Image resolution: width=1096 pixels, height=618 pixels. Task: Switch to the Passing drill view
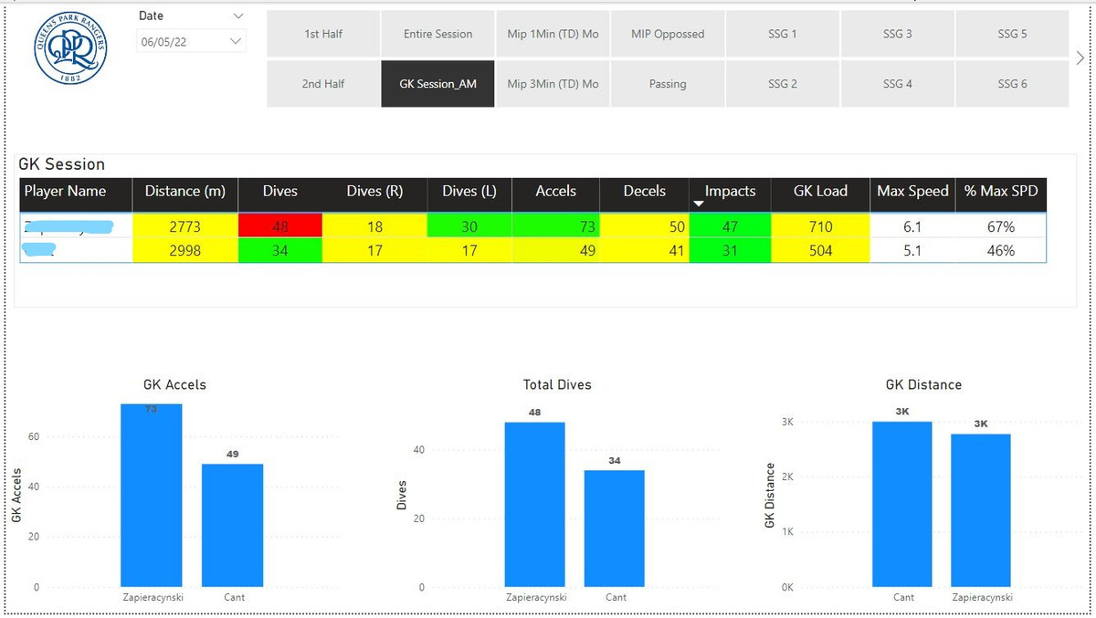pyautogui.click(x=668, y=84)
